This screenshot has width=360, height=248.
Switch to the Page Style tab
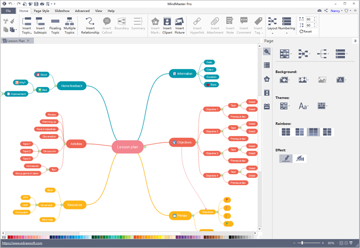click(x=41, y=11)
